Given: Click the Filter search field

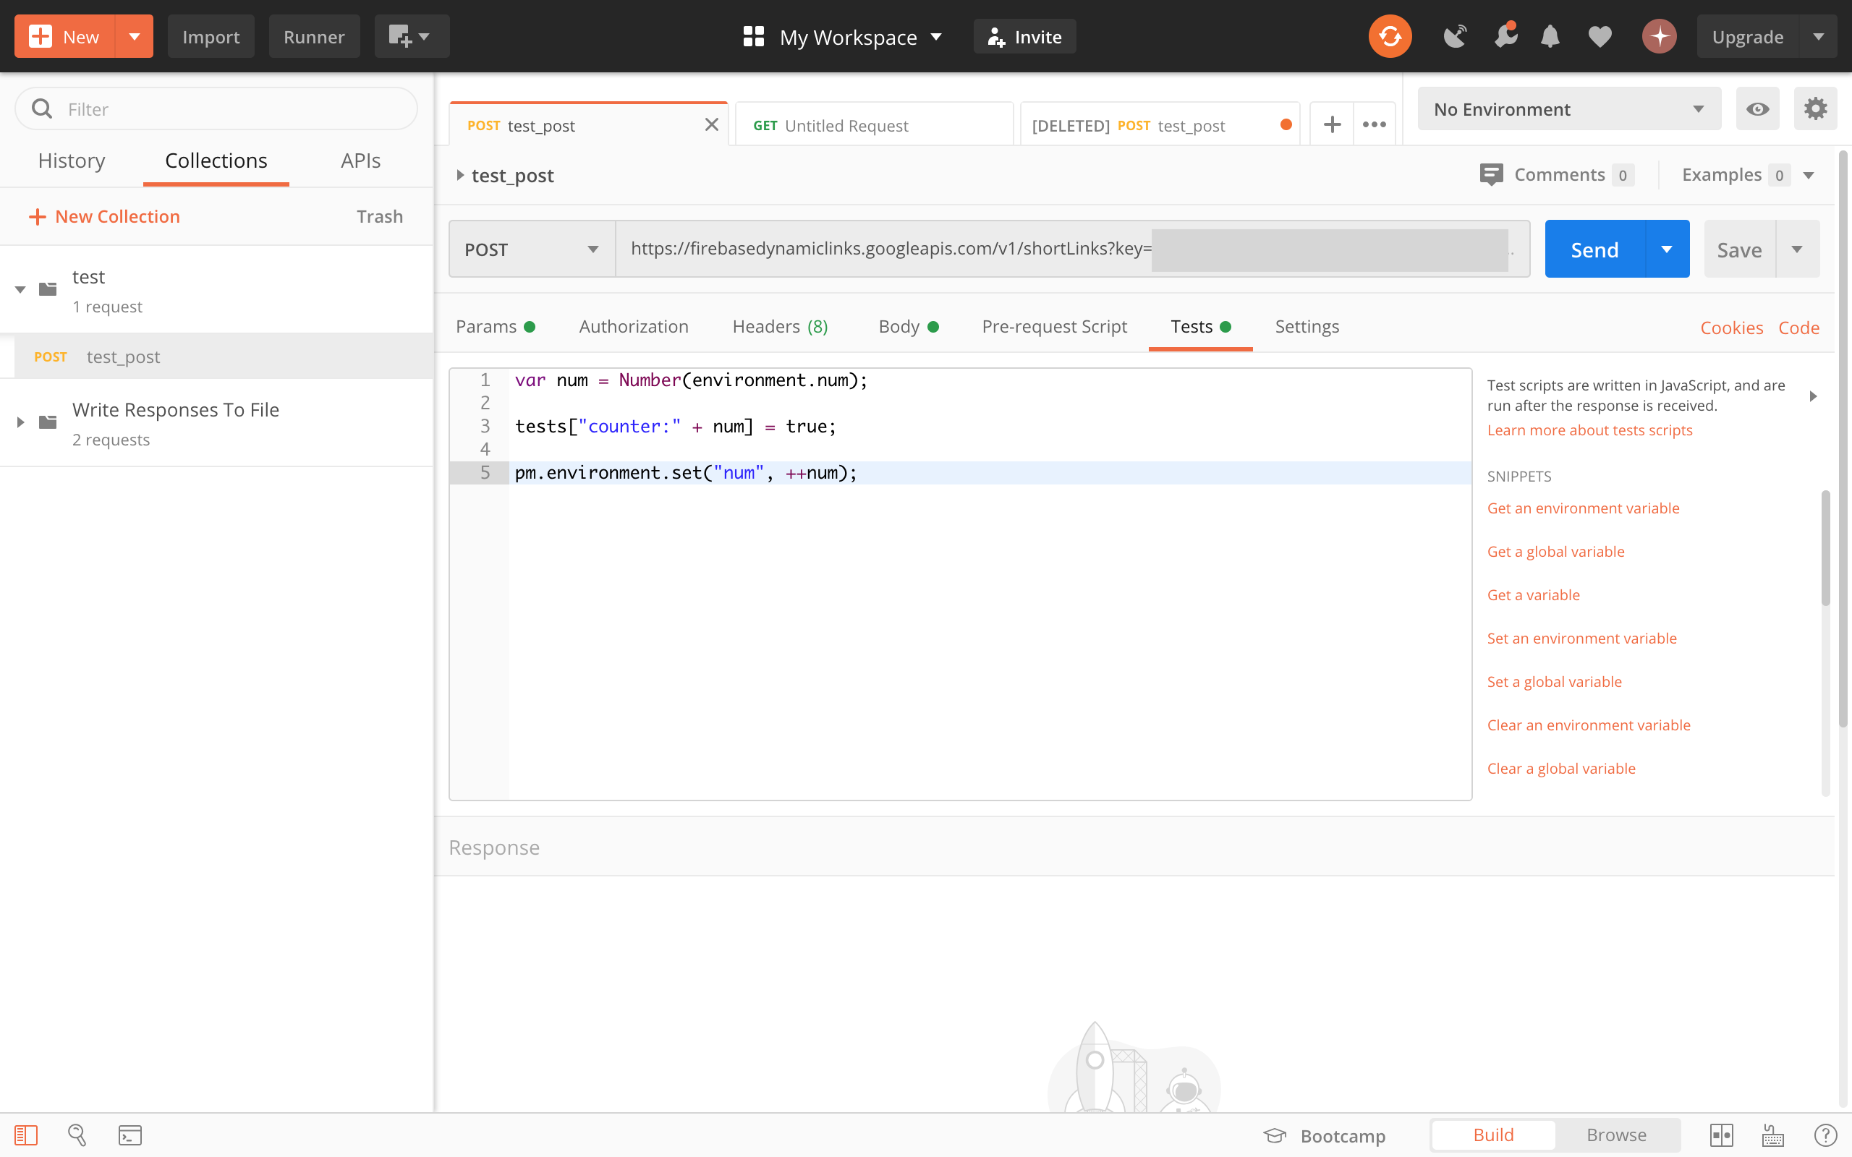Looking at the screenshot, I should [x=229, y=108].
